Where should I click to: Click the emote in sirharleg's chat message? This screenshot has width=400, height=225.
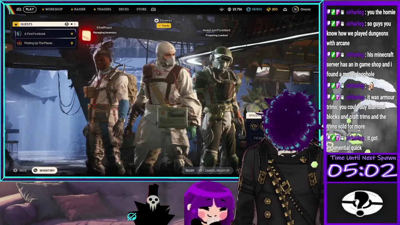coord(371,86)
